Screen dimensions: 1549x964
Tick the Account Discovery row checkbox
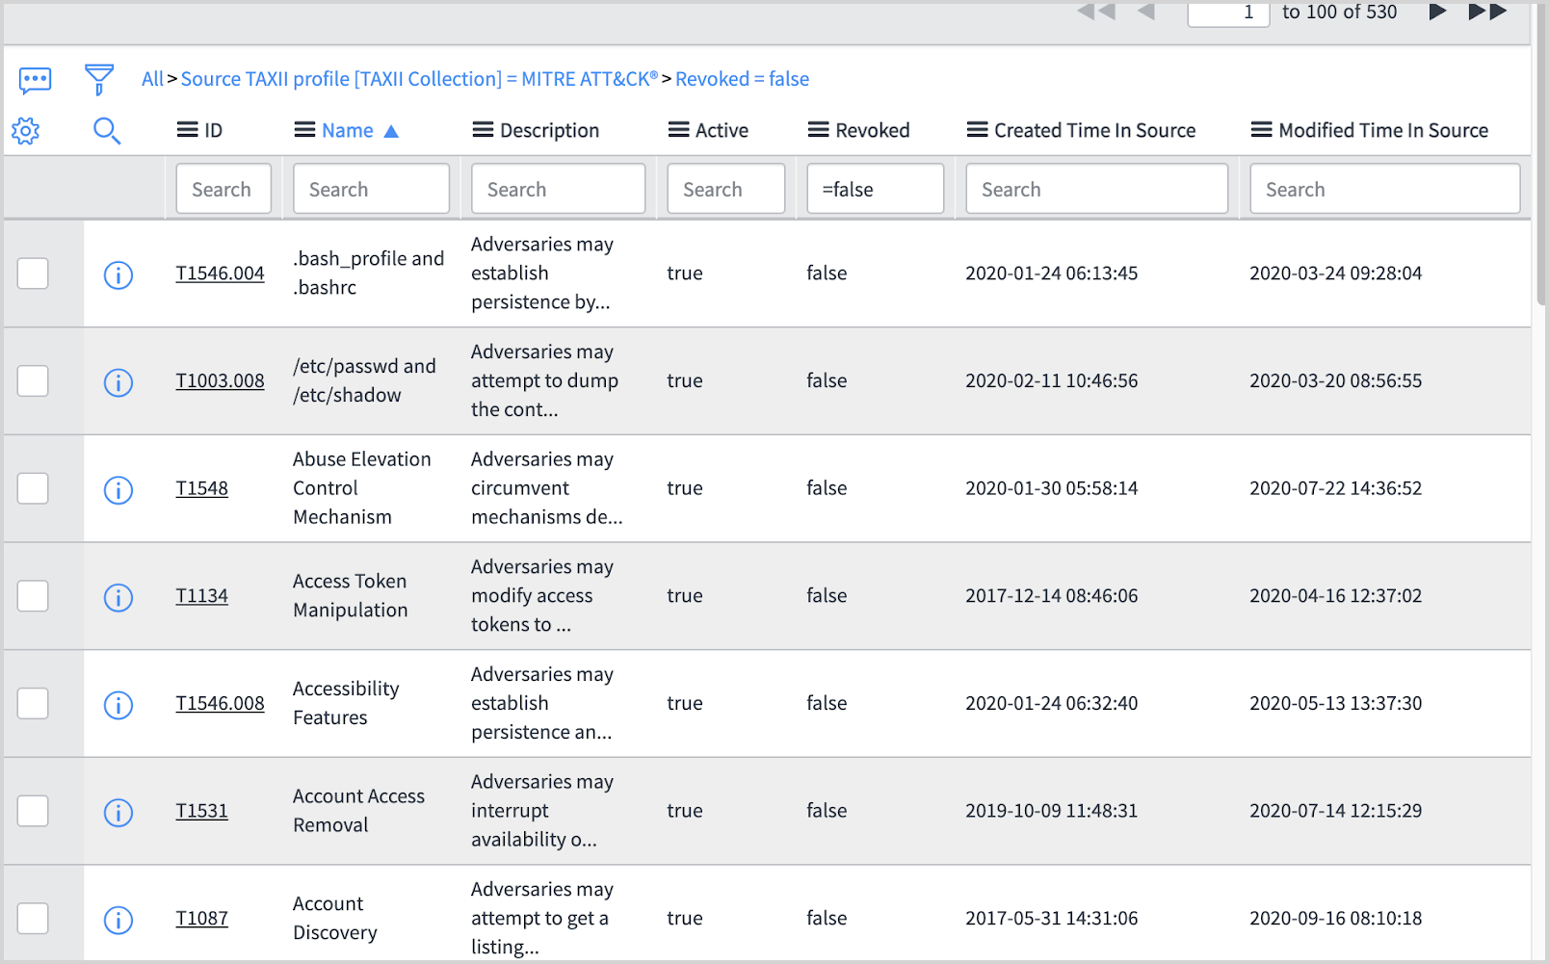34,919
